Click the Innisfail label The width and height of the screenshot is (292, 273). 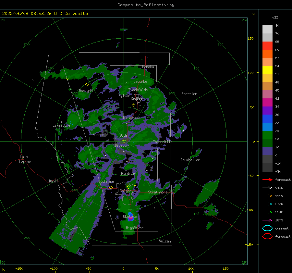[131, 118]
